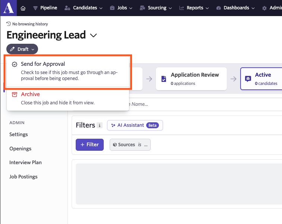Expand the Engineering Lead job title chevron
Image resolution: width=282 pixels, height=224 pixels.
coord(93,35)
